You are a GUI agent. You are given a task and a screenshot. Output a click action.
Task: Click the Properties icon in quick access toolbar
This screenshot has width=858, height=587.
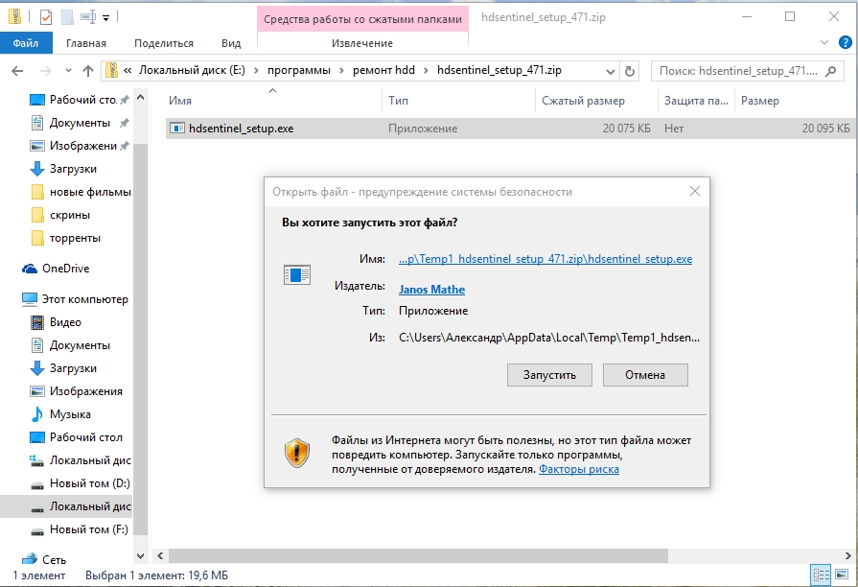coord(46,17)
